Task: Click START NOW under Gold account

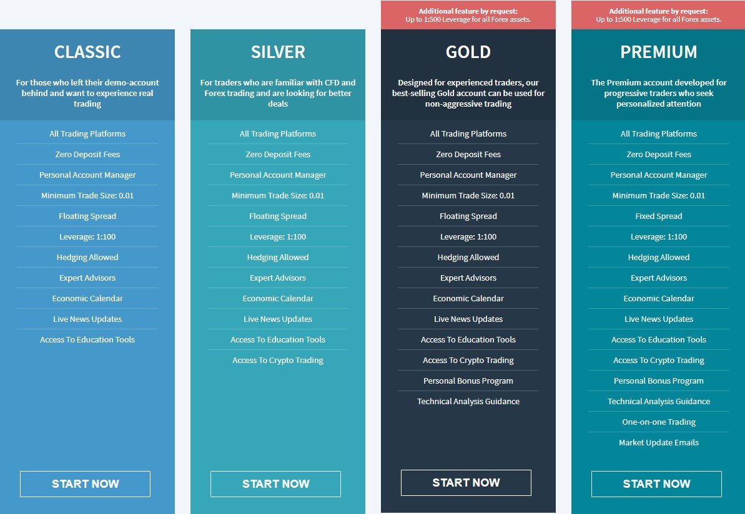Action: point(466,483)
